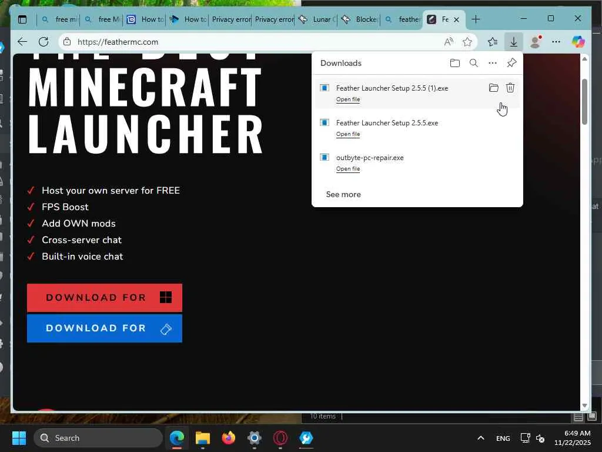602x452 pixels.
Task: Open Firefox from taskbar
Action: (x=229, y=438)
